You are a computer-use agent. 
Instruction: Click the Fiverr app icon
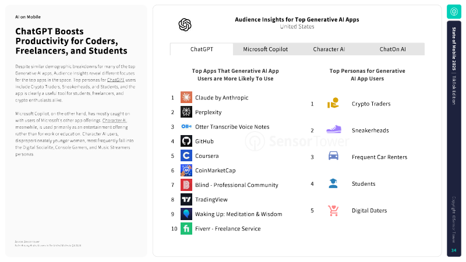[x=186, y=228]
